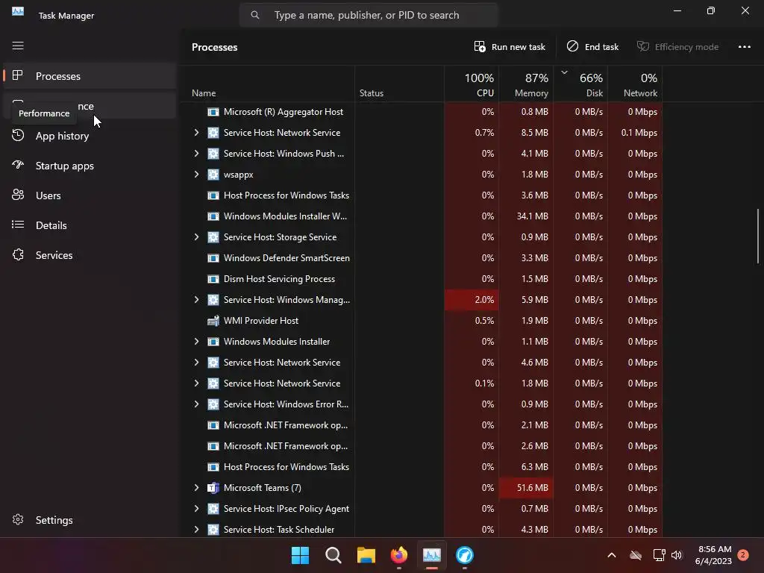Screen dimensions: 764x573
Task: Click the Efficiency mode button
Action: pos(677,47)
